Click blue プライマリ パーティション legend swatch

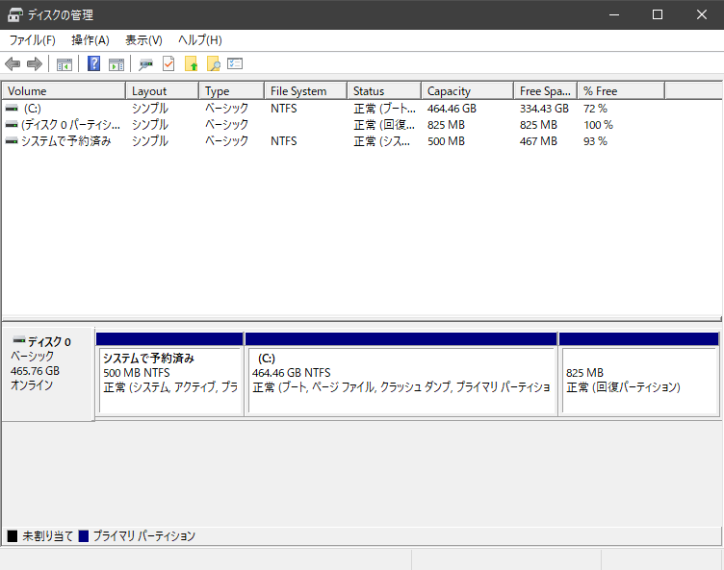(84, 535)
